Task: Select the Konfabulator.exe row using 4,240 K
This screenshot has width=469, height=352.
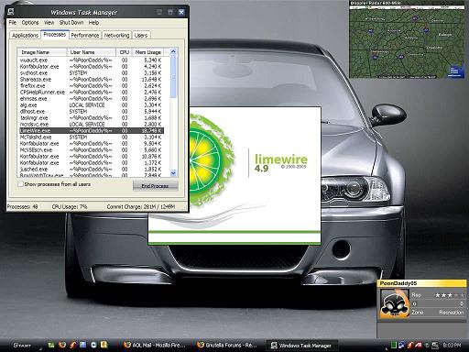Action: pos(91,67)
